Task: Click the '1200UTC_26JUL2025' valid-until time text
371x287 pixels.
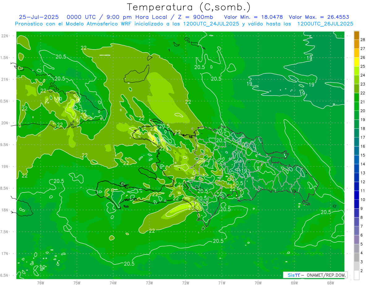Action: (x=325, y=24)
